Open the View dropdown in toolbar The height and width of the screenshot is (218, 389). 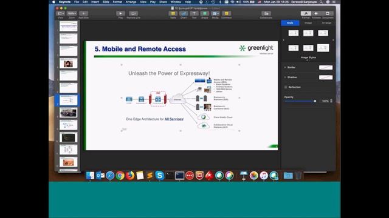coord(61,13)
